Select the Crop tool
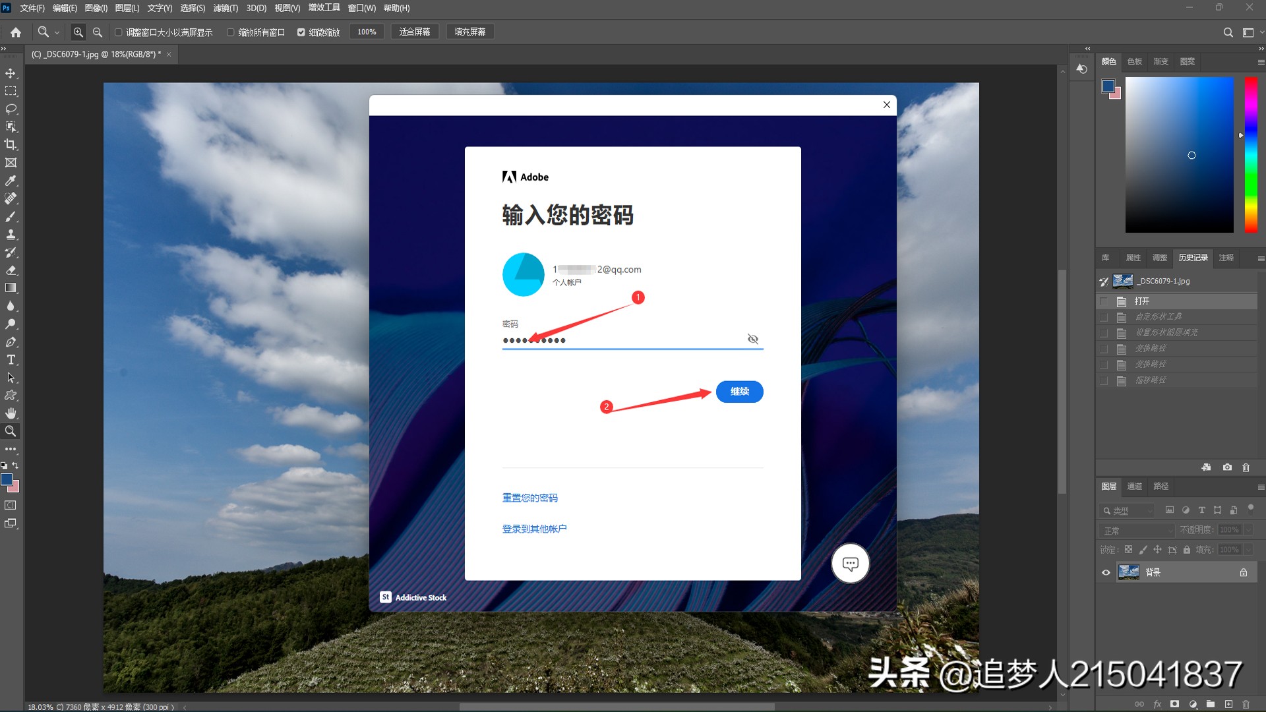The image size is (1266, 712). coord(11,144)
